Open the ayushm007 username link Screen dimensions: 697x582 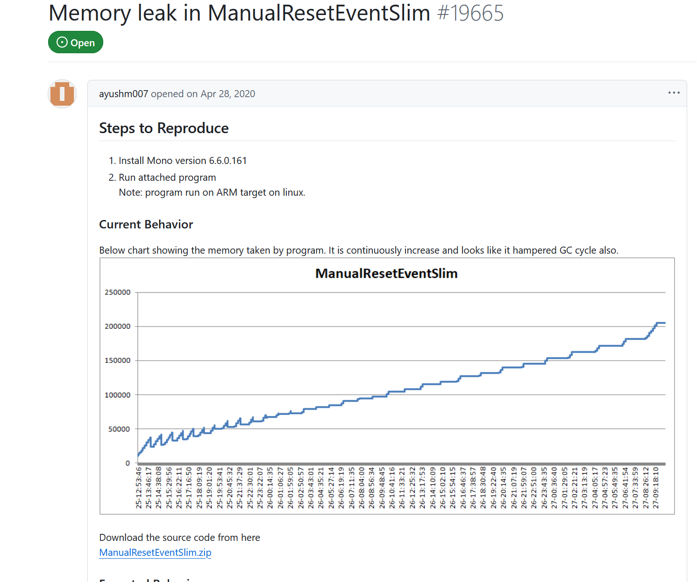[123, 94]
